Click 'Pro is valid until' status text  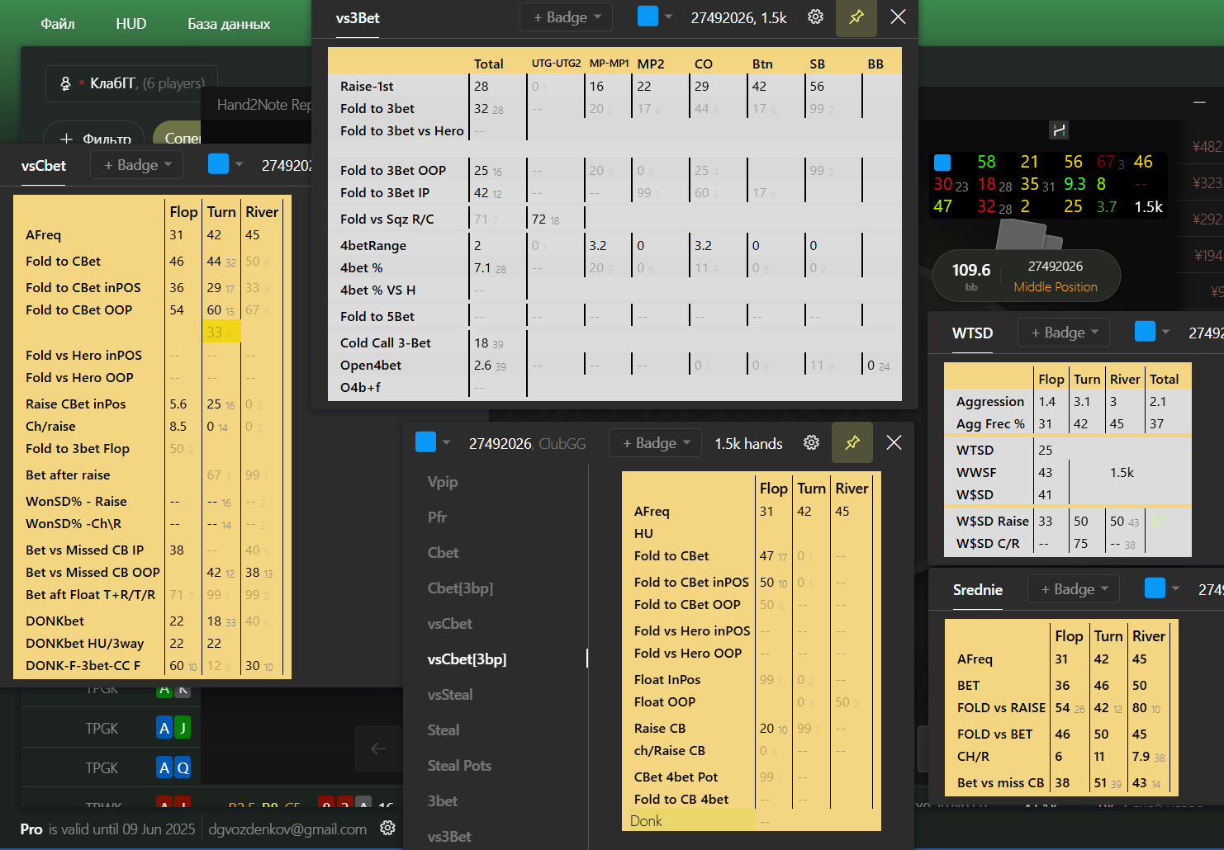point(107,829)
